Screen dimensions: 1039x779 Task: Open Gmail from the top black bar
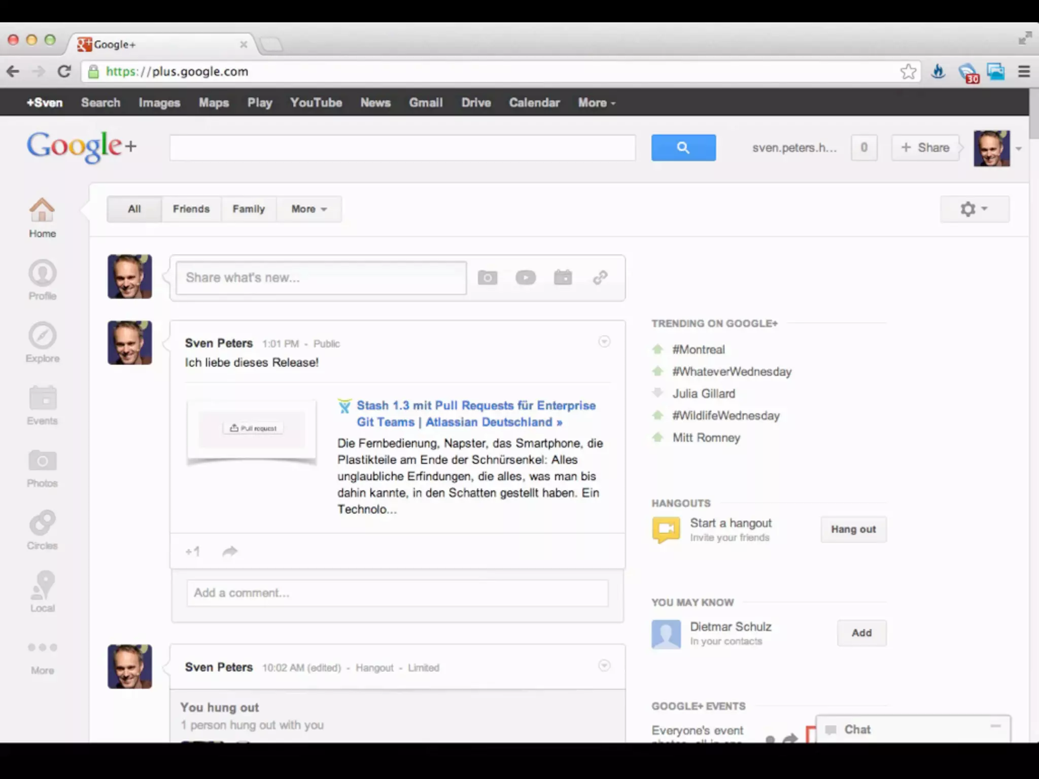[x=426, y=102]
